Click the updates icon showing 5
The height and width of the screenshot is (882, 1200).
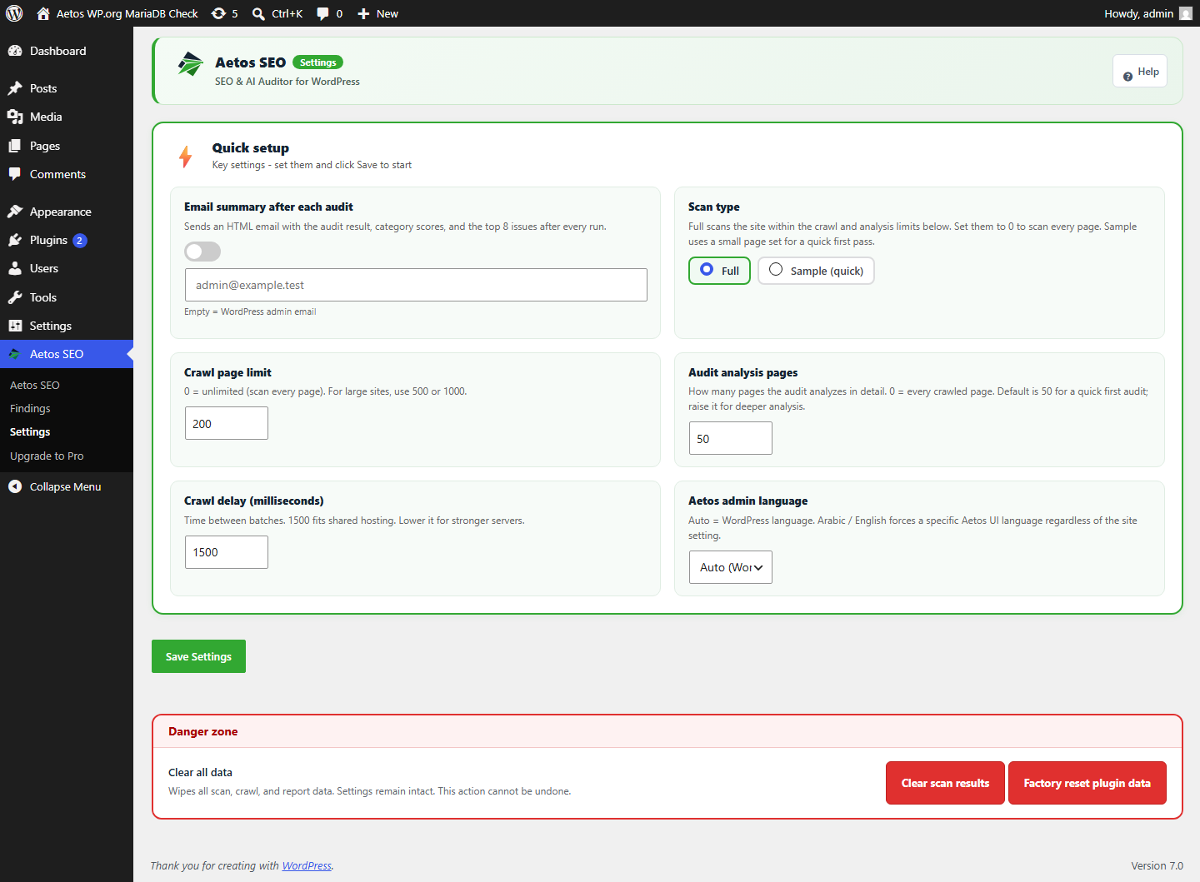click(218, 13)
